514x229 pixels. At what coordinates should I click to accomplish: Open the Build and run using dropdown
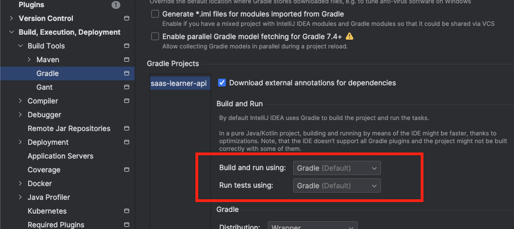click(337, 168)
